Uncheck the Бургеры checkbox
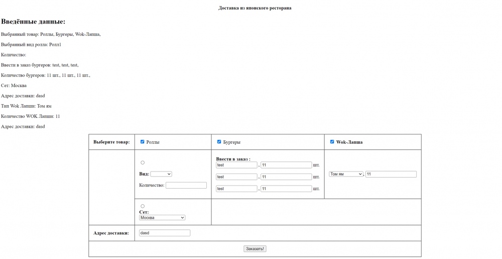This screenshot has width=502, height=259. click(x=219, y=142)
